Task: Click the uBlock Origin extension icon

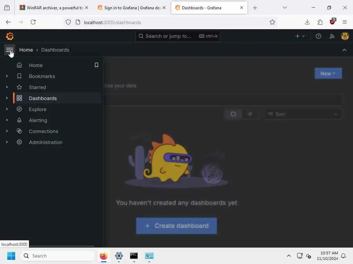Action: [333, 22]
